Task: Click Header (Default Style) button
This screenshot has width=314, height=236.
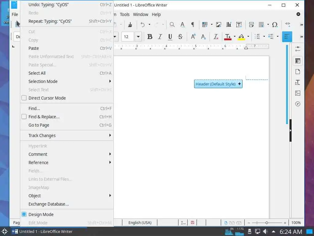Action: (x=218, y=84)
